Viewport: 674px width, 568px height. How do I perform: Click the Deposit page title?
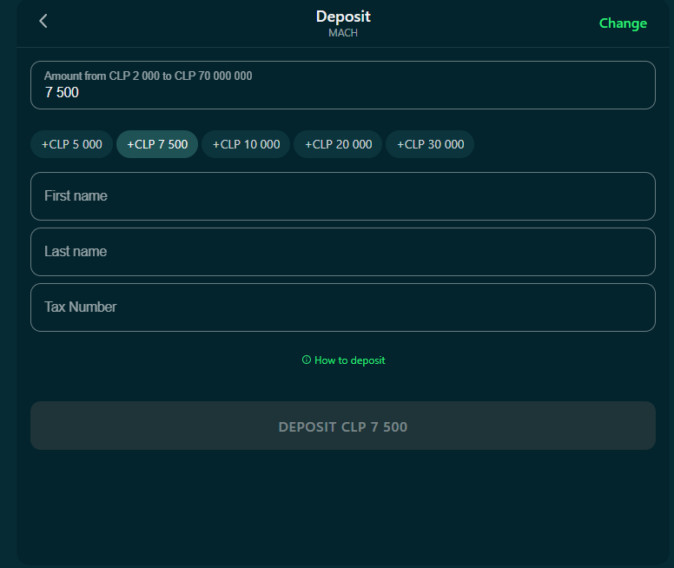pos(343,17)
